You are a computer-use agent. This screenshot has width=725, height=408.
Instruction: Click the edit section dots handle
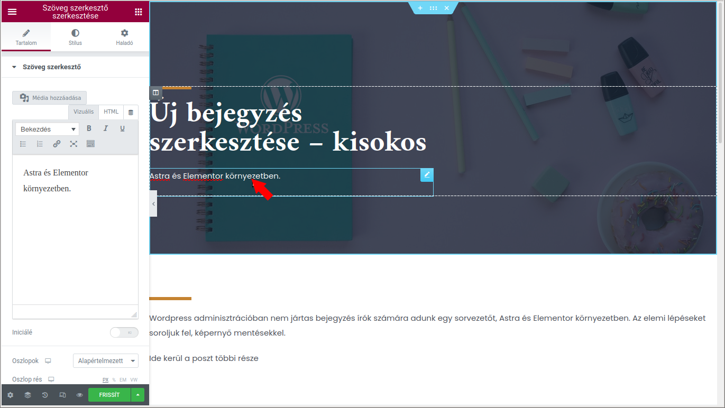point(434,8)
